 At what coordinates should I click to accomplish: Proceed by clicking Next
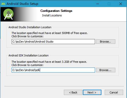[92, 92]
